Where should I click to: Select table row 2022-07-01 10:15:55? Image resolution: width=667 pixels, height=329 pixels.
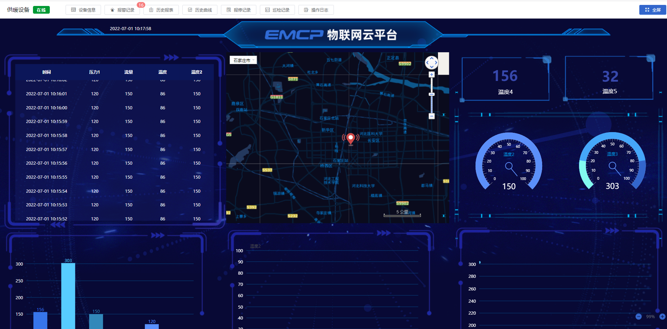coord(114,177)
